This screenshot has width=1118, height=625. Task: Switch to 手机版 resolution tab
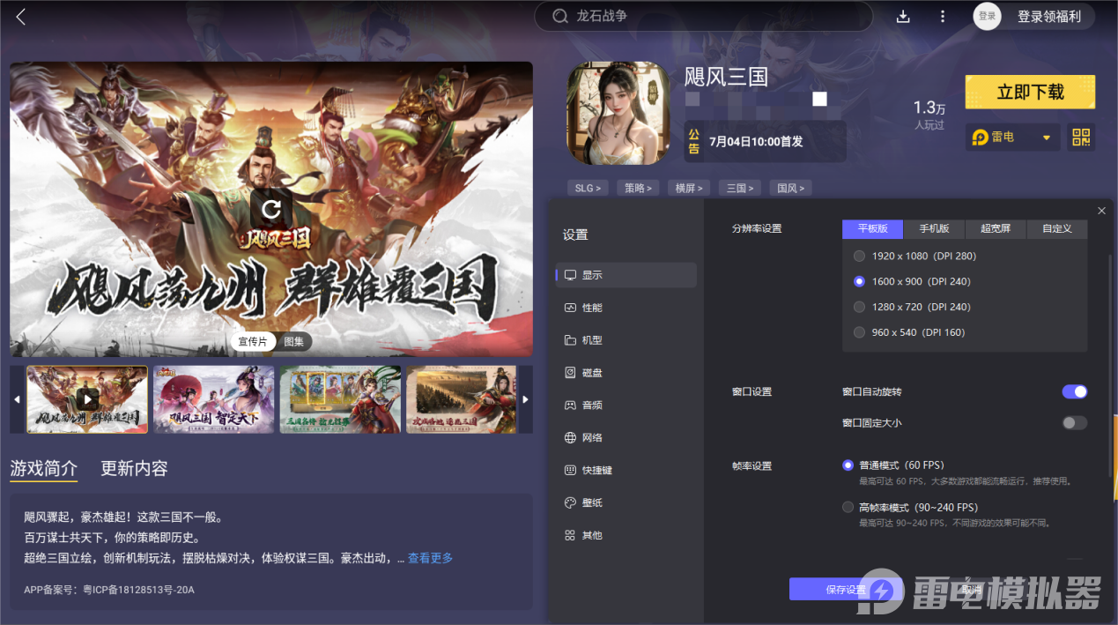coord(935,228)
